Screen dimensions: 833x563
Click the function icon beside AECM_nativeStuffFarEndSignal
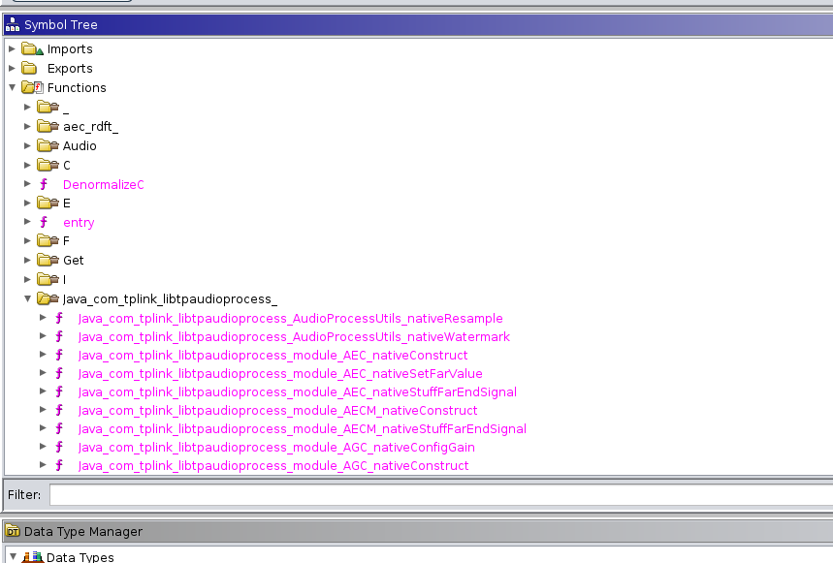(x=59, y=428)
